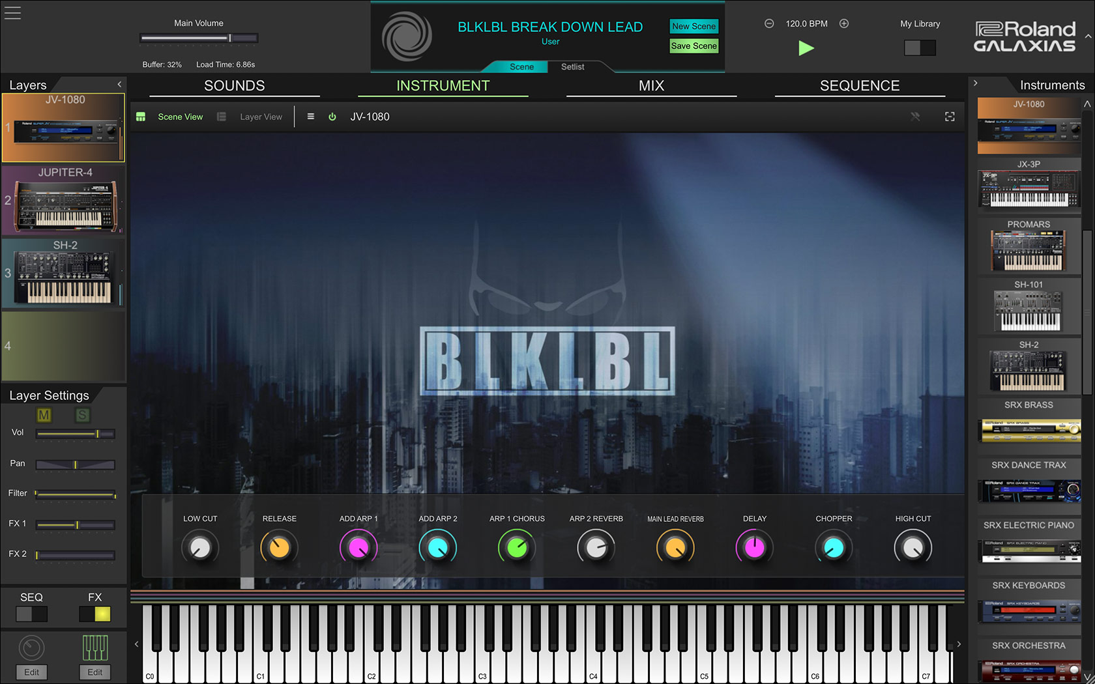The image size is (1095, 684).
Task: Click the CHOPPER knob
Action: 834,548
